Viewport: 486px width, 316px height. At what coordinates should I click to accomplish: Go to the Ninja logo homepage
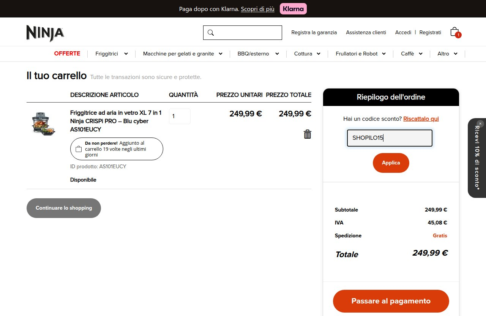pyautogui.click(x=45, y=33)
